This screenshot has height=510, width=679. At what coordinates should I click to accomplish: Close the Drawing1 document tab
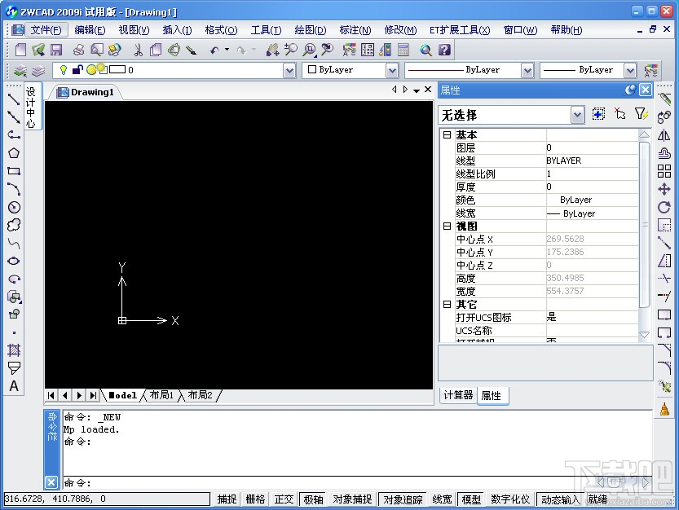click(x=428, y=89)
